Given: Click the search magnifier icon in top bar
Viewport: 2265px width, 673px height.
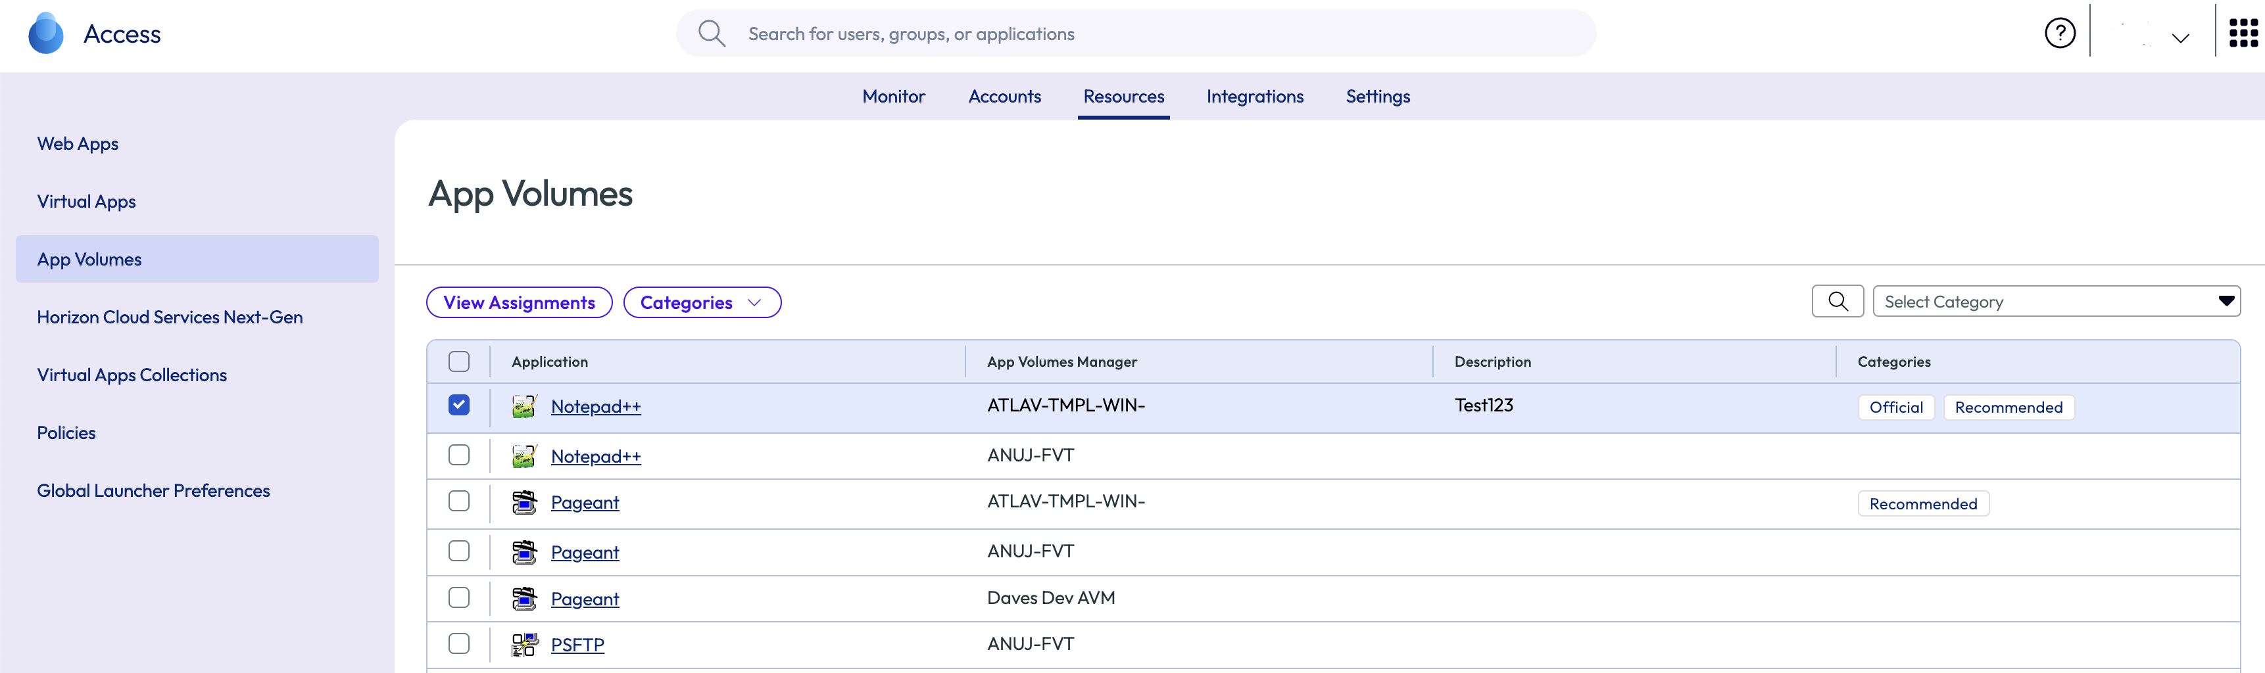Looking at the screenshot, I should click(712, 34).
